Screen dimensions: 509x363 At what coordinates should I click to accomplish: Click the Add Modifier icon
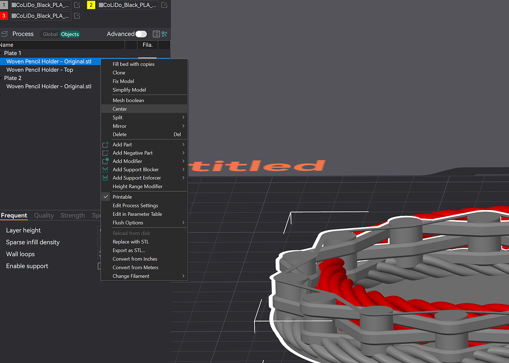105,161
